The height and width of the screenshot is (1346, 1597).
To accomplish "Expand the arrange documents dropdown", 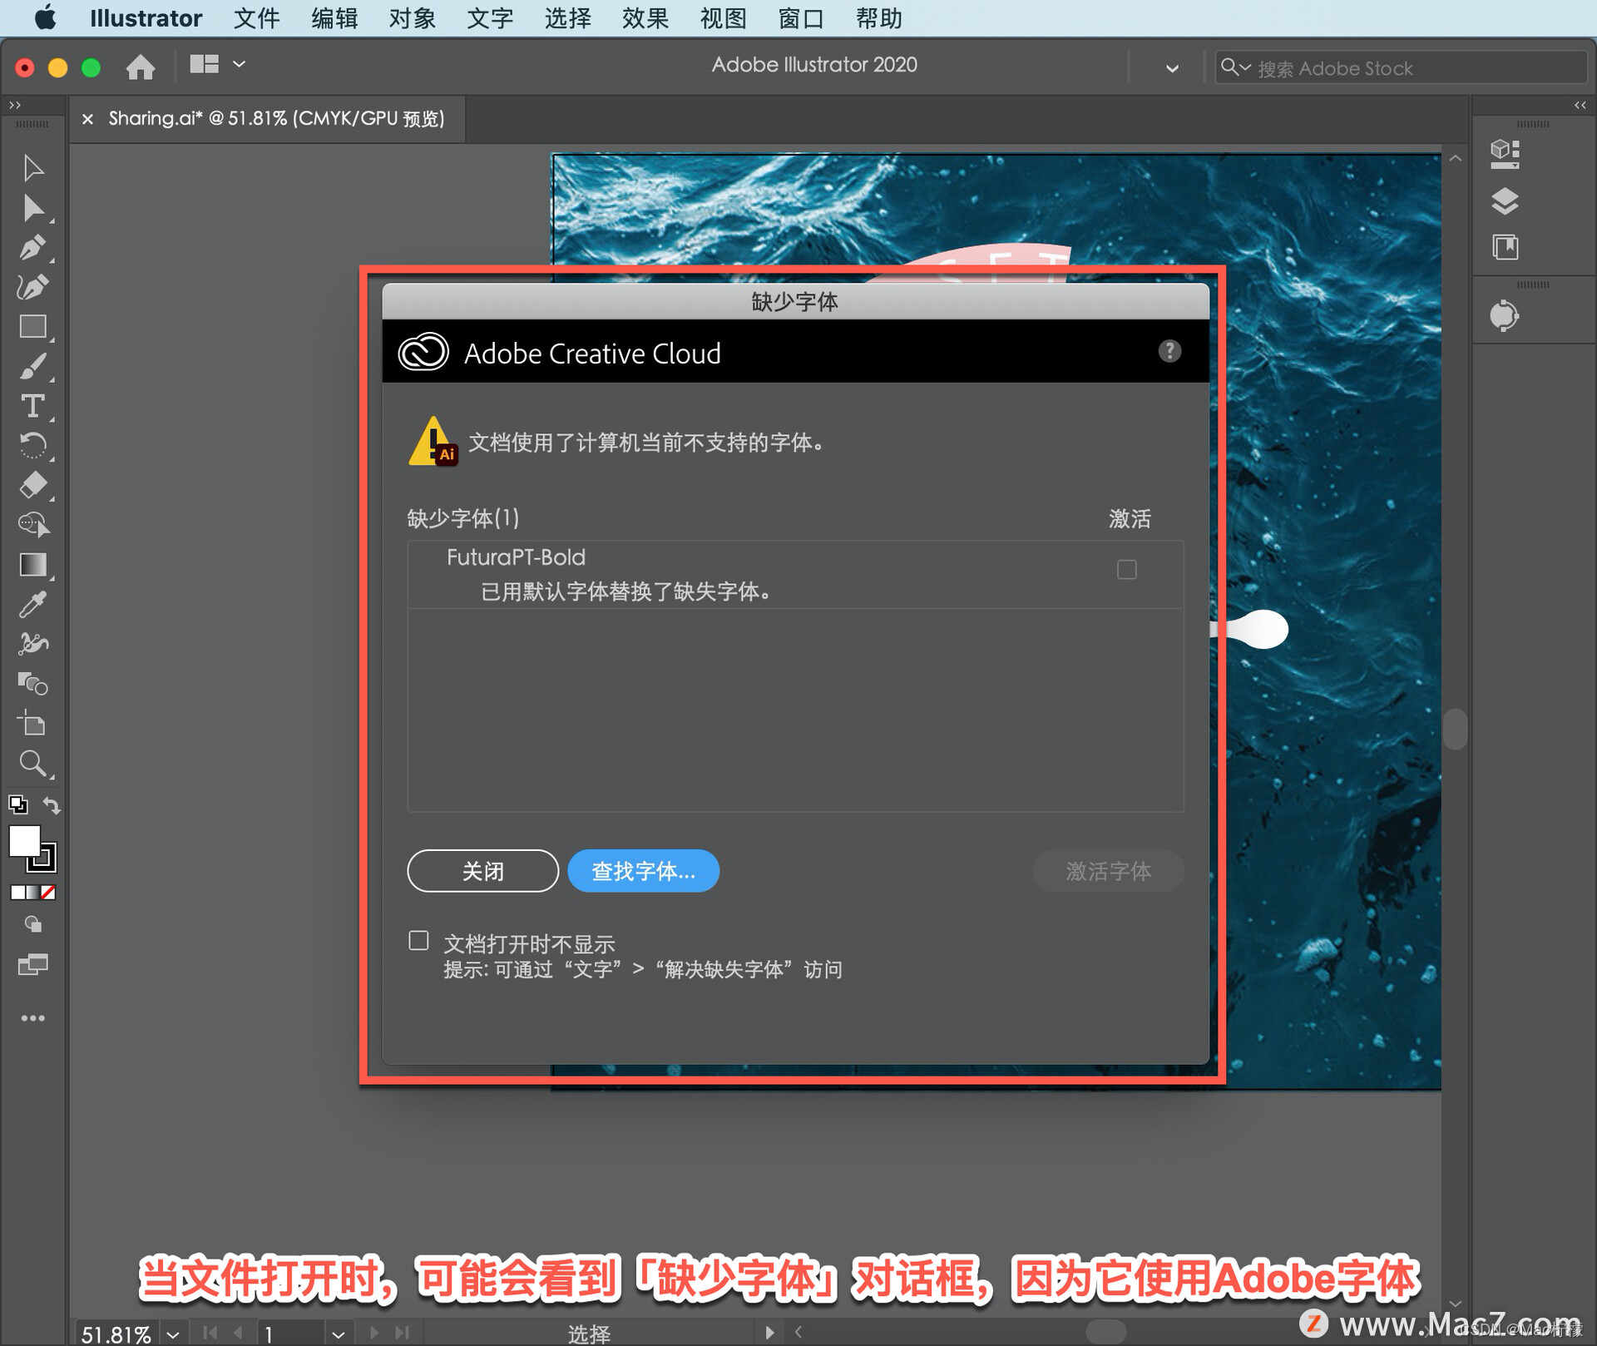I will click(239, 64).
